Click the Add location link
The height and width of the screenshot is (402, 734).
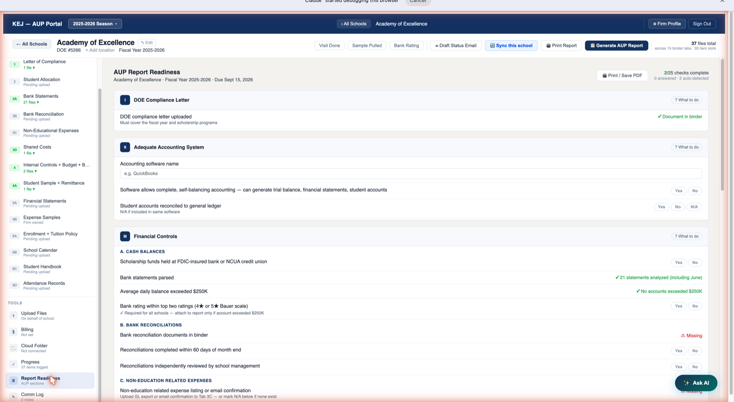(100, 50)
